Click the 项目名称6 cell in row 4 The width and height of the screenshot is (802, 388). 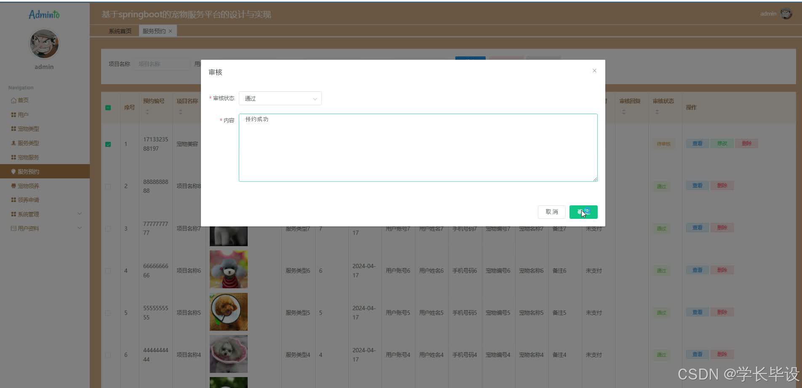[x=189, y=271]
